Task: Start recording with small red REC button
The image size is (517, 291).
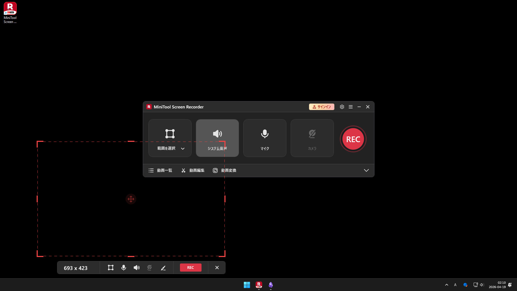Action: pos(190,268)
